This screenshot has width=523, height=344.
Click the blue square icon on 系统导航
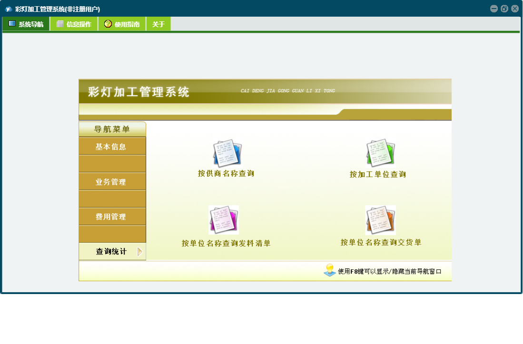(12, 23)
